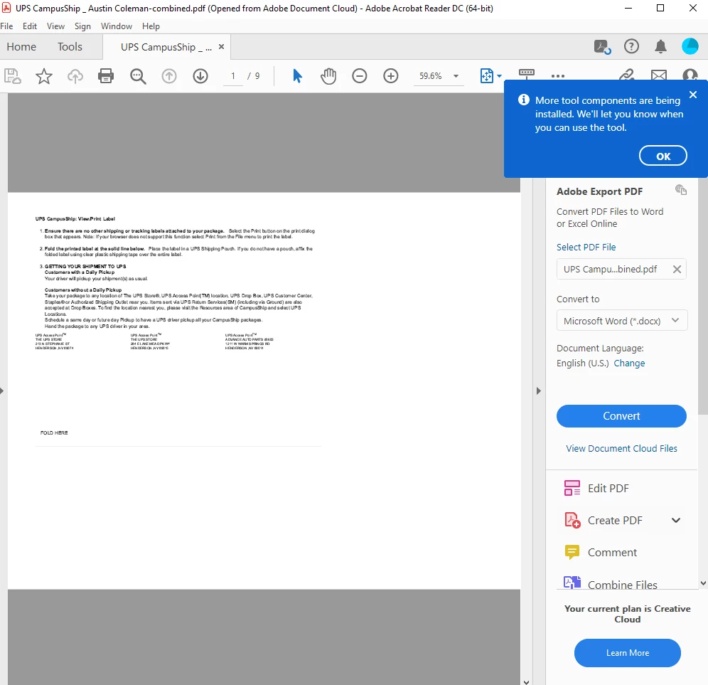Star this file as a favorite
Viewport: 708px width, 685px height.
(44, 76)
